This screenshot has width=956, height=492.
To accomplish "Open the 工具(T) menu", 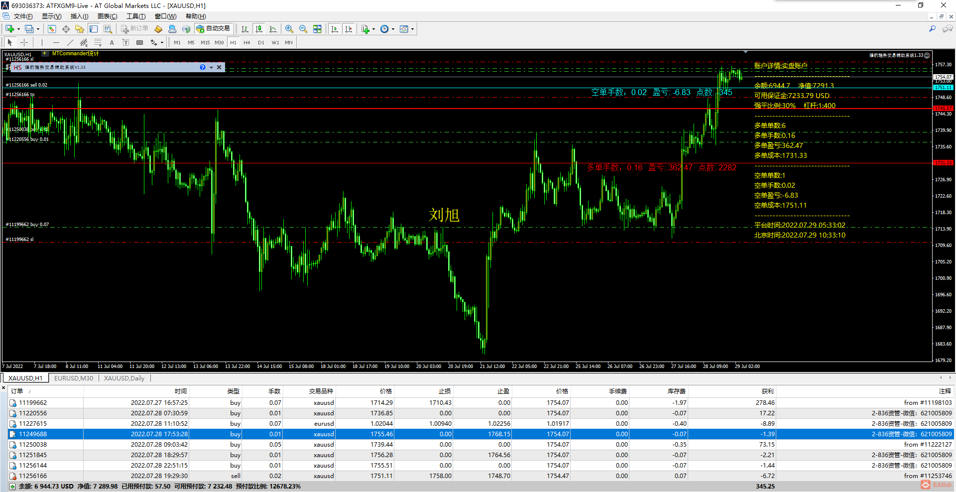I will tap(136, 16).
